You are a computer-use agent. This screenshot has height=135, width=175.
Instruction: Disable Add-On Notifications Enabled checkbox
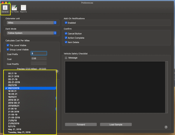pyautogui.click(x=66, y=22)
